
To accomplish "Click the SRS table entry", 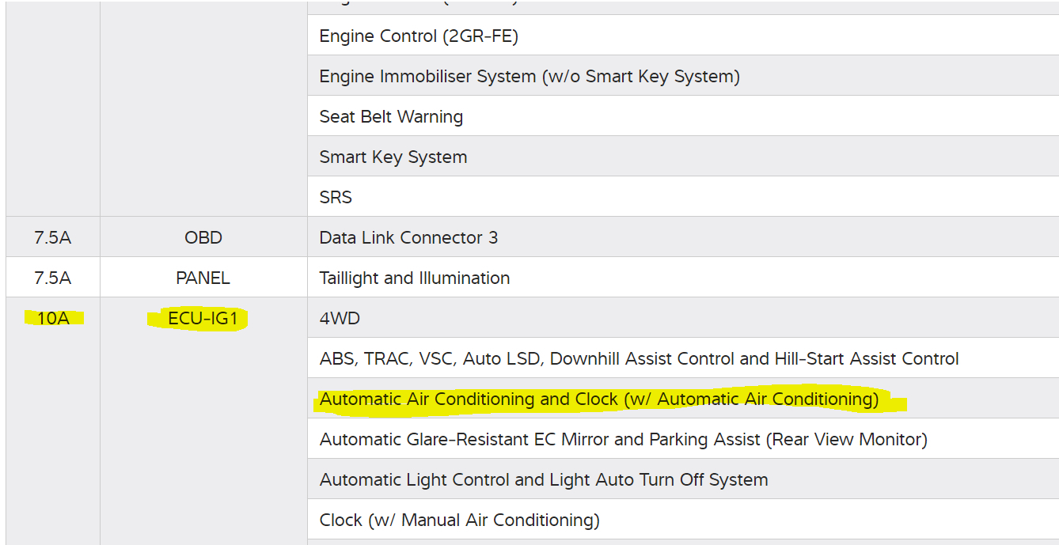I will click(x=336, y=198).
